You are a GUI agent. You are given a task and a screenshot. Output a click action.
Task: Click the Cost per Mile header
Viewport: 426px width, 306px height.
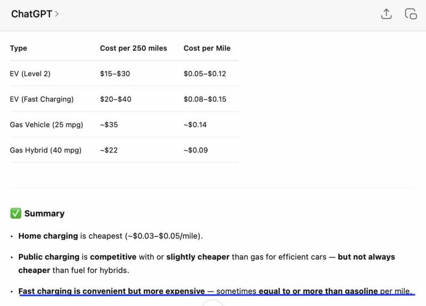tap(207, 48)
